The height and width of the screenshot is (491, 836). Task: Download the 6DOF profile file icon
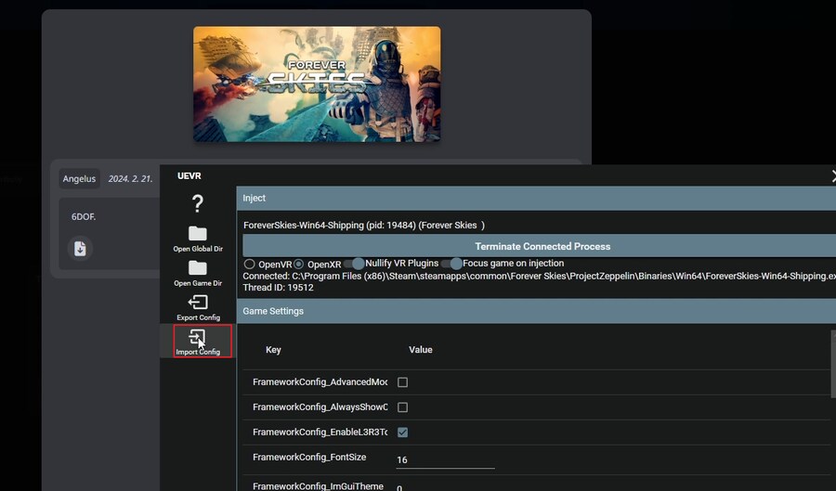[x=80, y=248]
